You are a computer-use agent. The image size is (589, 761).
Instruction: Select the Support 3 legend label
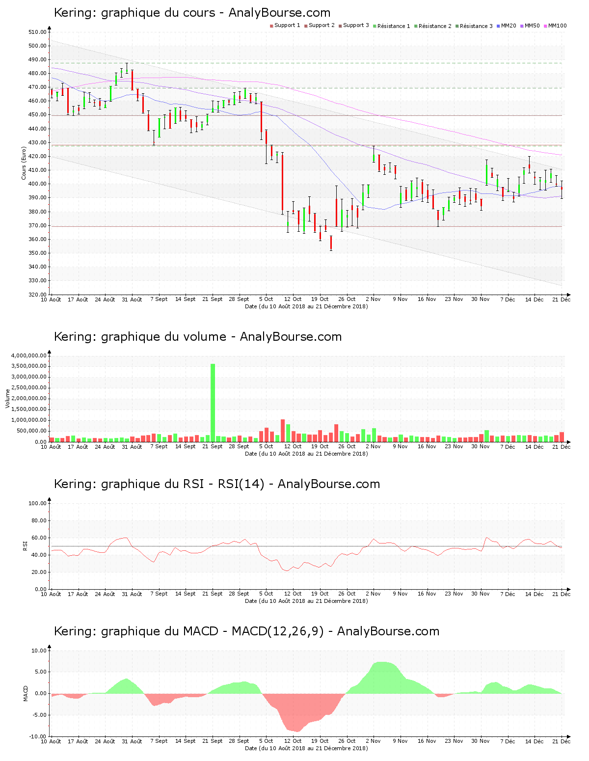[356, 26]
